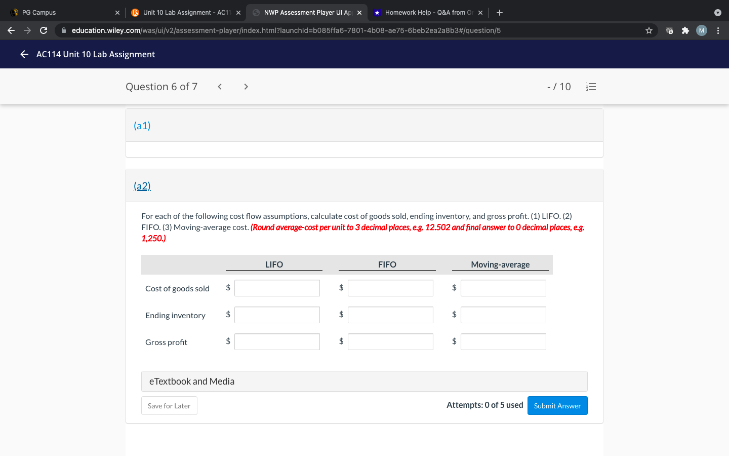Viewport: 729px width, 456px height.
Task: Click the bookmark star in the address bar
Action: click(x=649, y=30)
